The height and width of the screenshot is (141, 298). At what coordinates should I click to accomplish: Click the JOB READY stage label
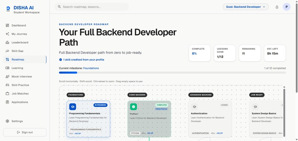coord(257,95)
